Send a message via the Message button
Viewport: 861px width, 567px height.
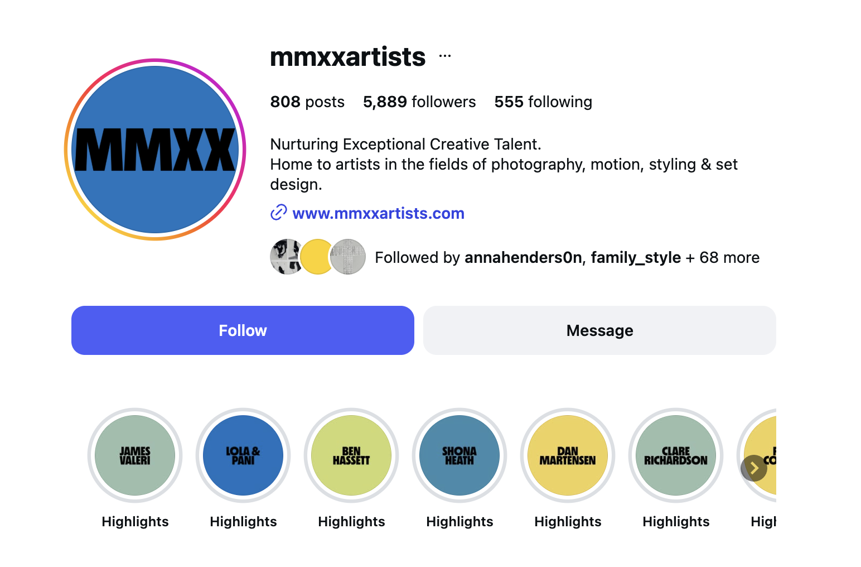[x=599, y=330]
